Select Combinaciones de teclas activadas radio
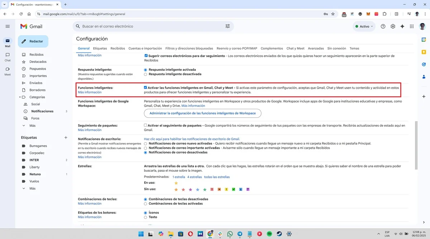This screenshot has height=239, width=430. coord(145,204)
